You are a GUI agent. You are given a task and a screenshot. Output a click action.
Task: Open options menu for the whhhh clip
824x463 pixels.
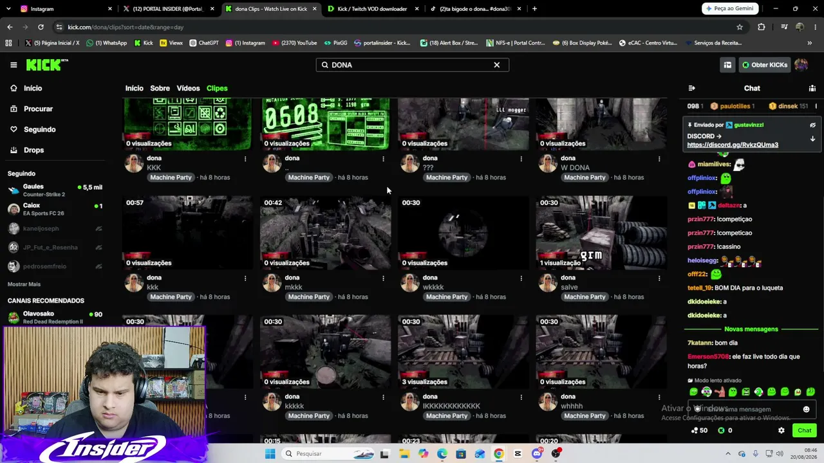click(x=659, y=397)
